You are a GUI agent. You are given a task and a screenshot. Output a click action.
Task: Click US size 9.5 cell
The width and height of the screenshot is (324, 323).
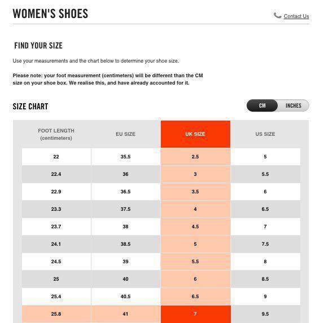point(265,314)
